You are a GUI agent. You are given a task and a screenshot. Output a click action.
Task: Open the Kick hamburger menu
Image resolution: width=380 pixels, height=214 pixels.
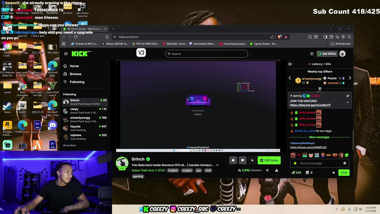(66, 54)
